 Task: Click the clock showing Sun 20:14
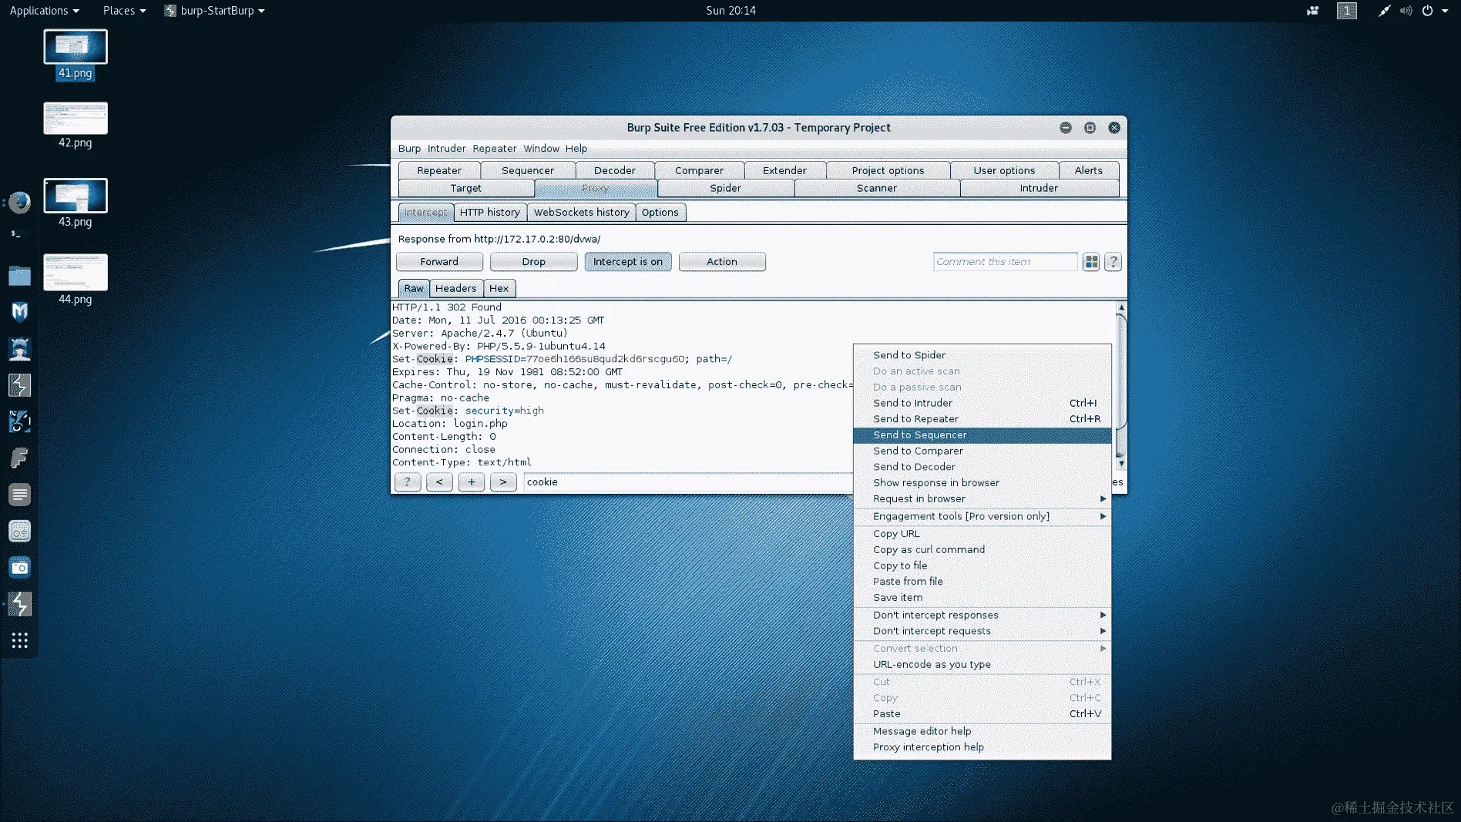pyautogui.click(x=730, y=11)
